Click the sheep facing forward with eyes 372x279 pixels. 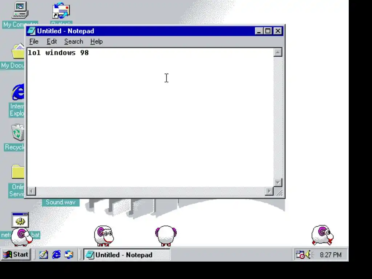click(x=104, y=235)
